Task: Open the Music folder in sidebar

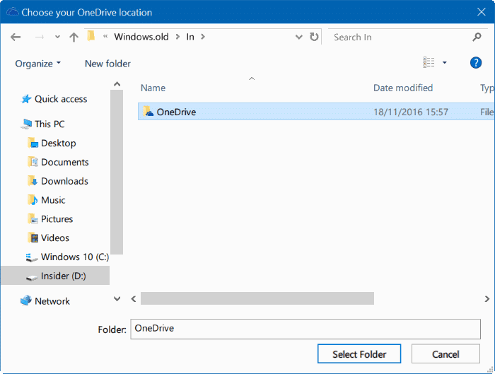Action: point(53,200)
